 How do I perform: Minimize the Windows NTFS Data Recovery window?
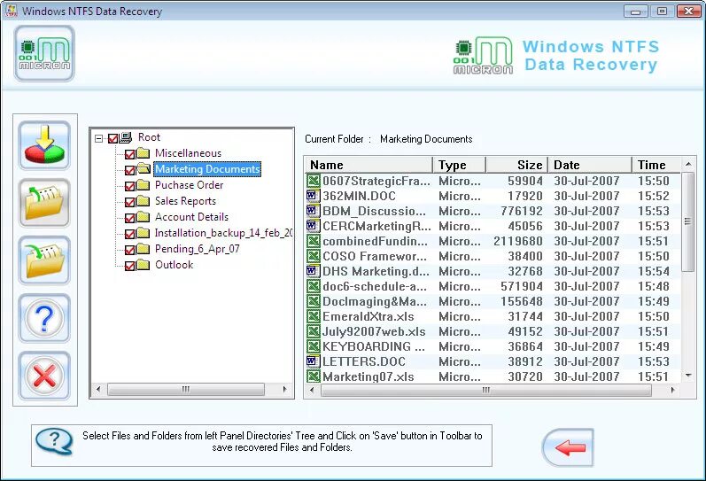(636, 12)
